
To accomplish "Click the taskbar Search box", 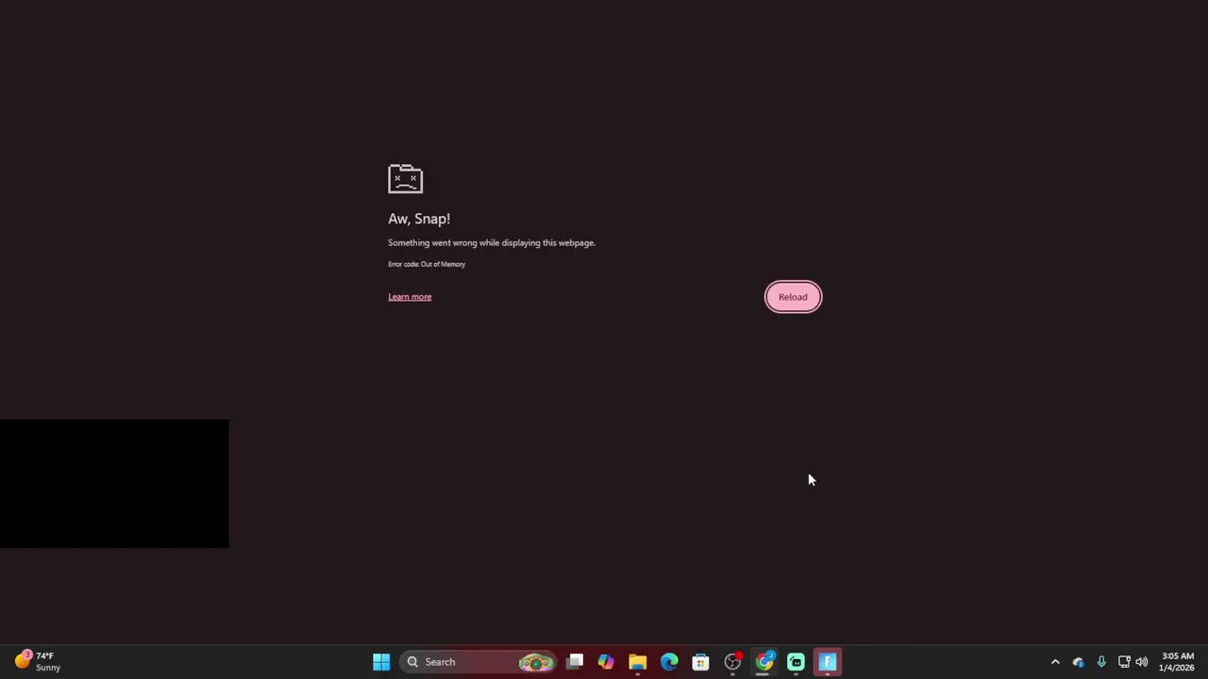I will pyautogui.click(x=478, y=662).
